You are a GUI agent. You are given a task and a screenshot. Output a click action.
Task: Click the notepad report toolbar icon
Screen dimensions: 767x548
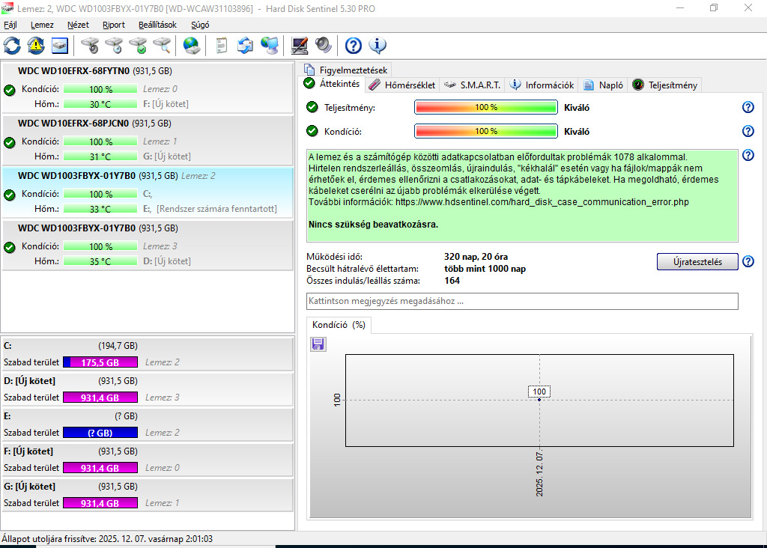point(221,46)
